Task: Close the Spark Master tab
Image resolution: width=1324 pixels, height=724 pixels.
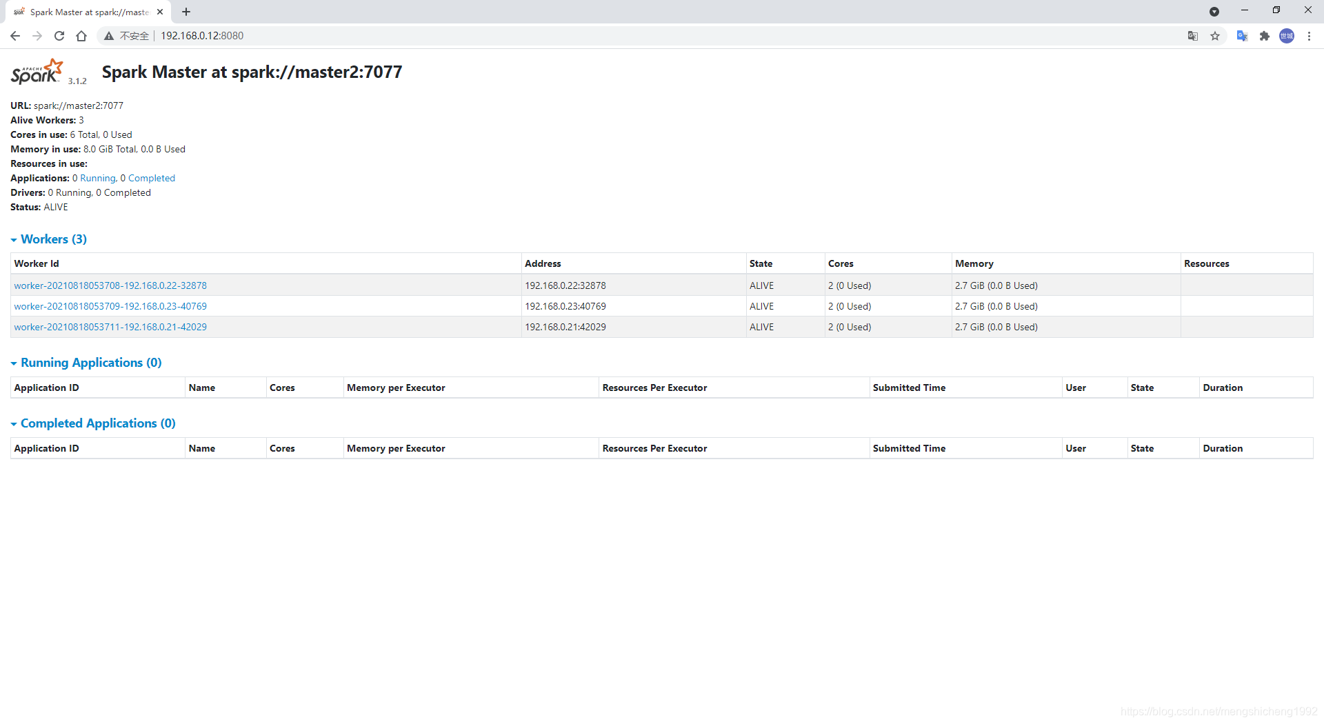Action: point(160,12)
